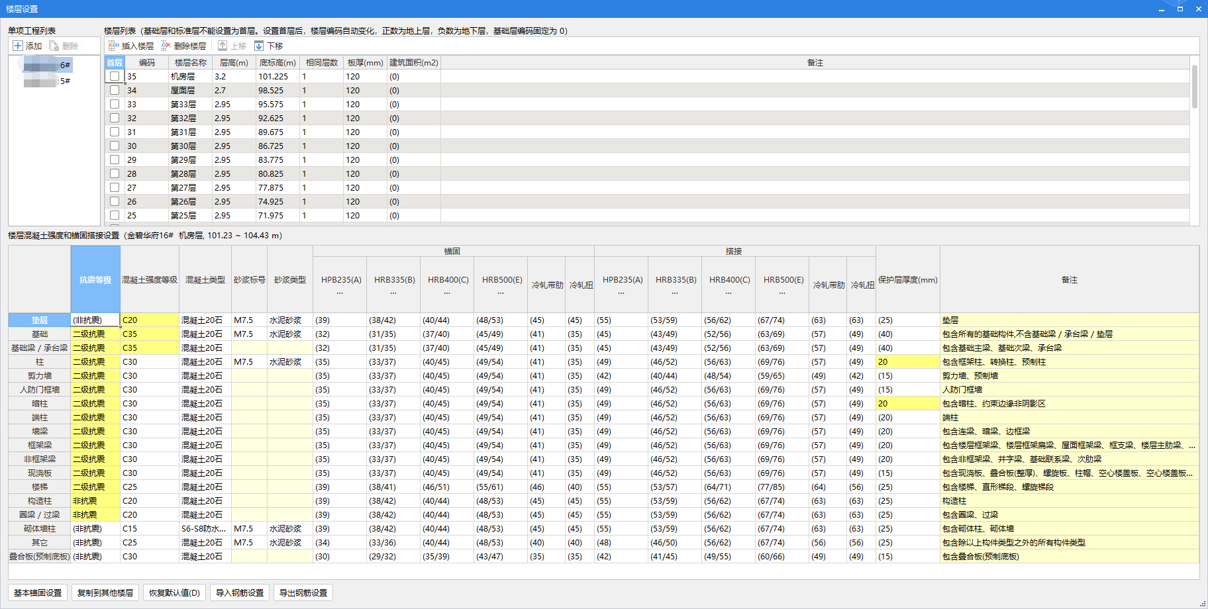Click the 混凝土强度等级 column header
Viewport: 1208px width, 609px height.
(150, 279)
